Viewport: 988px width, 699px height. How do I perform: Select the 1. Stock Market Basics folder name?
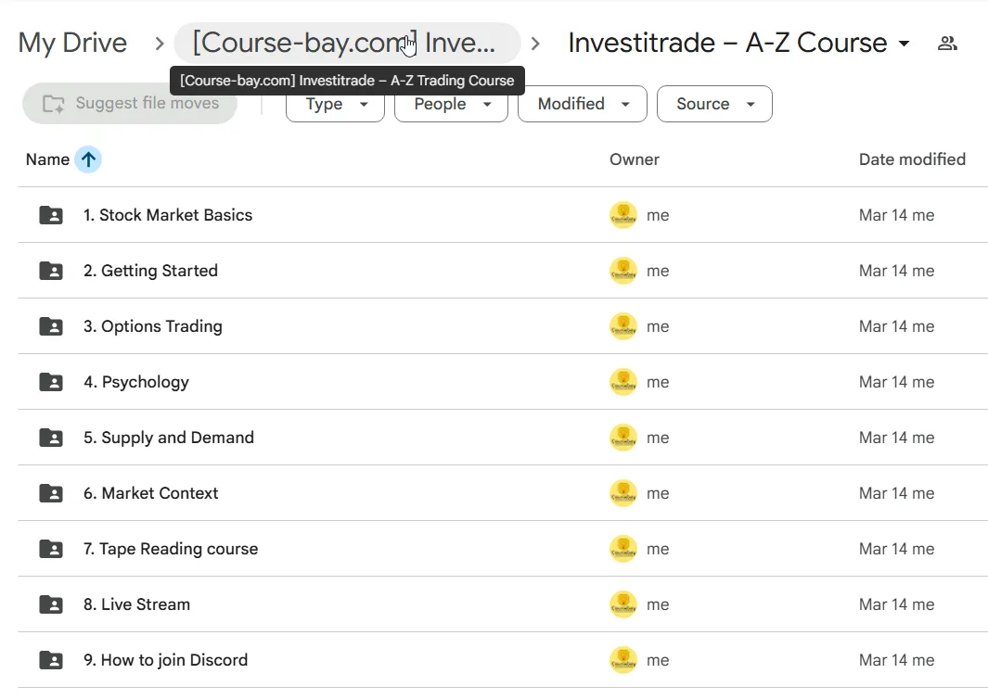pos(168,215)
